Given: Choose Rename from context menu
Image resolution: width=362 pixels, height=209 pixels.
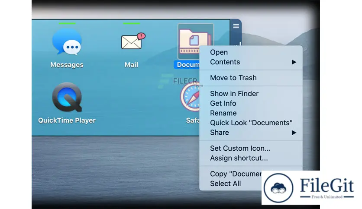Looking at the screenshot, I should 251,113.
